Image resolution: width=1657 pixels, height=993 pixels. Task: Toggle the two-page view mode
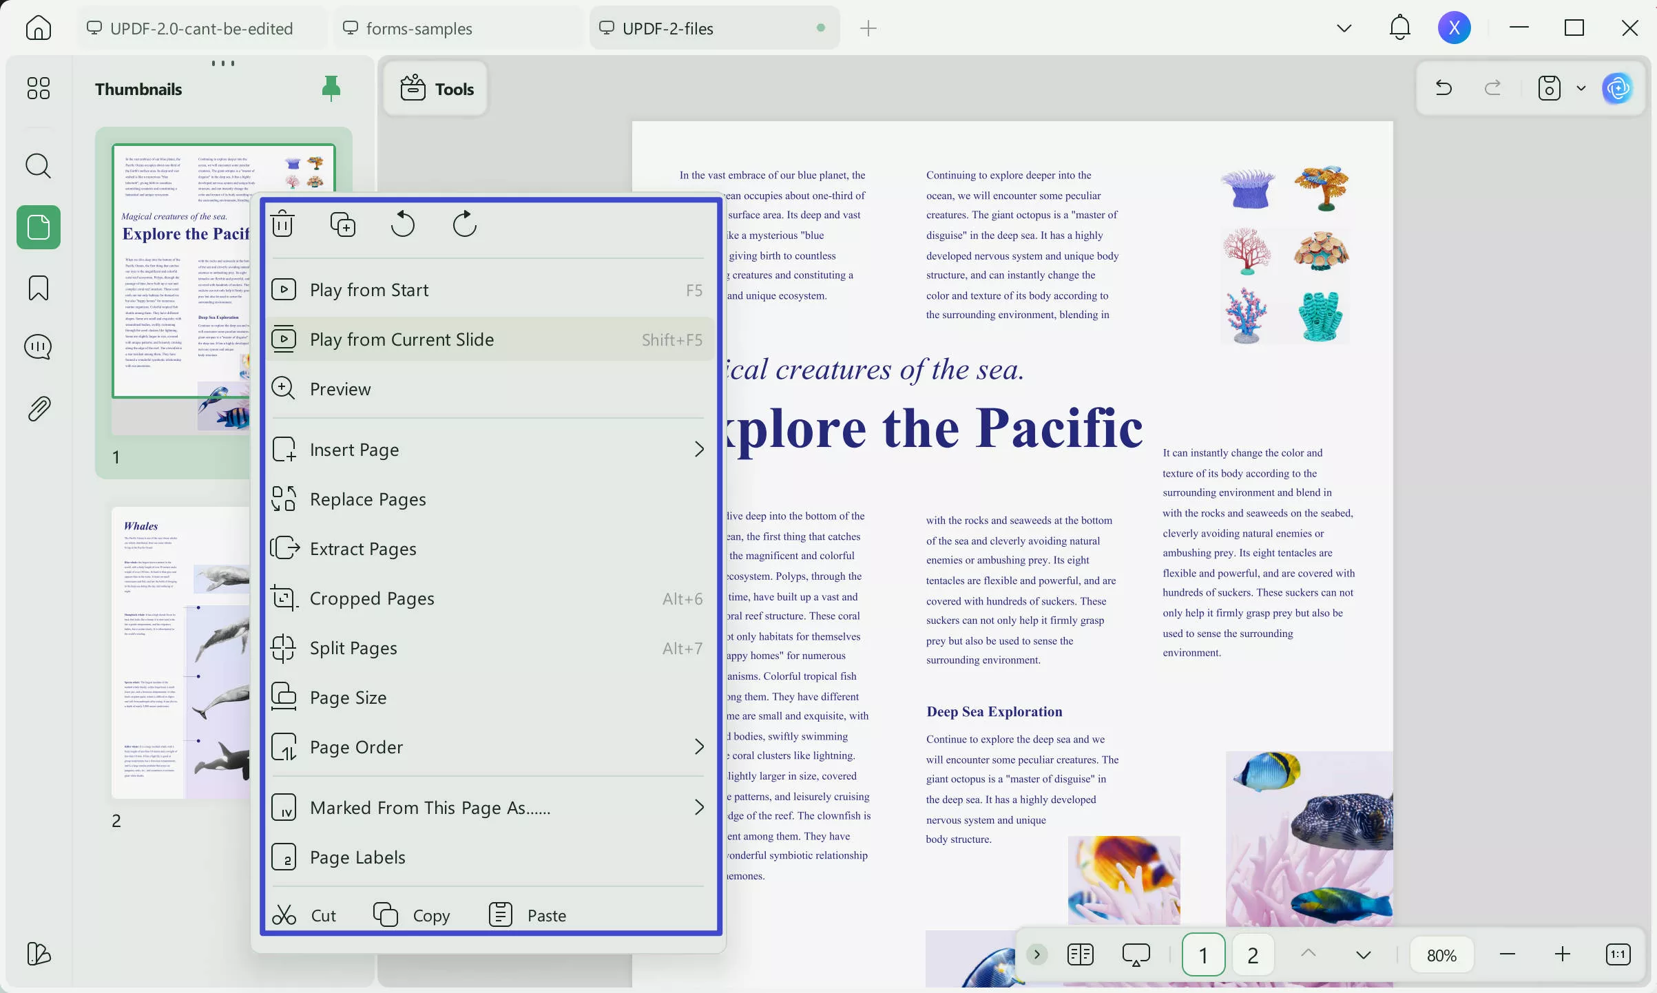tap(1079, 954)
